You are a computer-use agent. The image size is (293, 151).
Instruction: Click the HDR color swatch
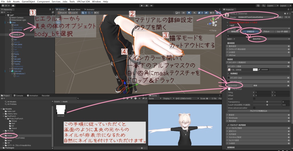point(255,70)
